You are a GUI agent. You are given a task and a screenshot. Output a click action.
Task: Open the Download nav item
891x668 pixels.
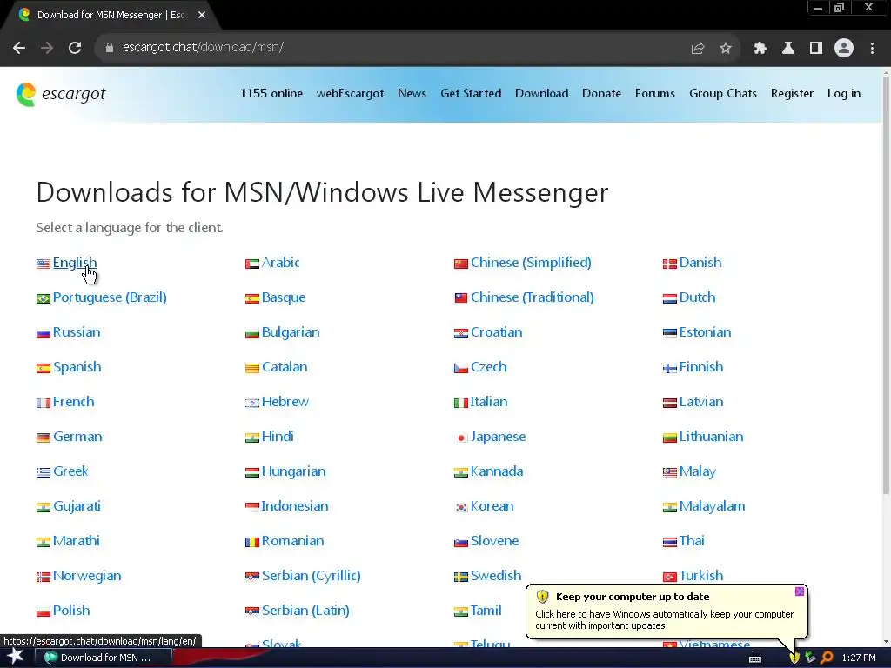[541, 94]
